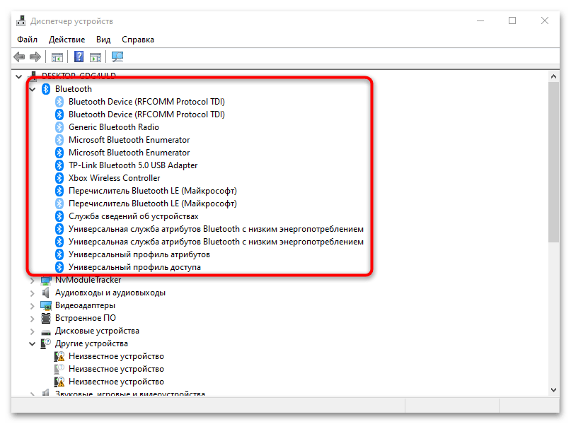Click the NvModuleTracker monitor icon
571x424 pixels.
46,281
